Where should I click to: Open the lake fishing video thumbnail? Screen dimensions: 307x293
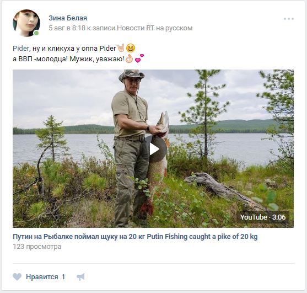coord(153,148)
